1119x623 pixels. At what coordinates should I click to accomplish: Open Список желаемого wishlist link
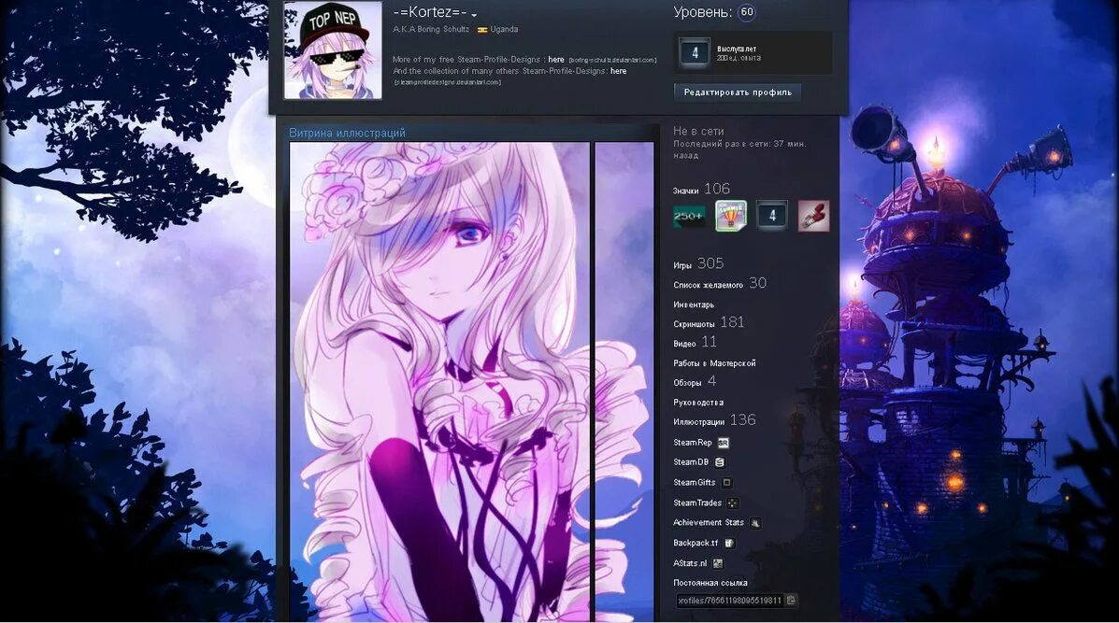[x=720, y=283]
